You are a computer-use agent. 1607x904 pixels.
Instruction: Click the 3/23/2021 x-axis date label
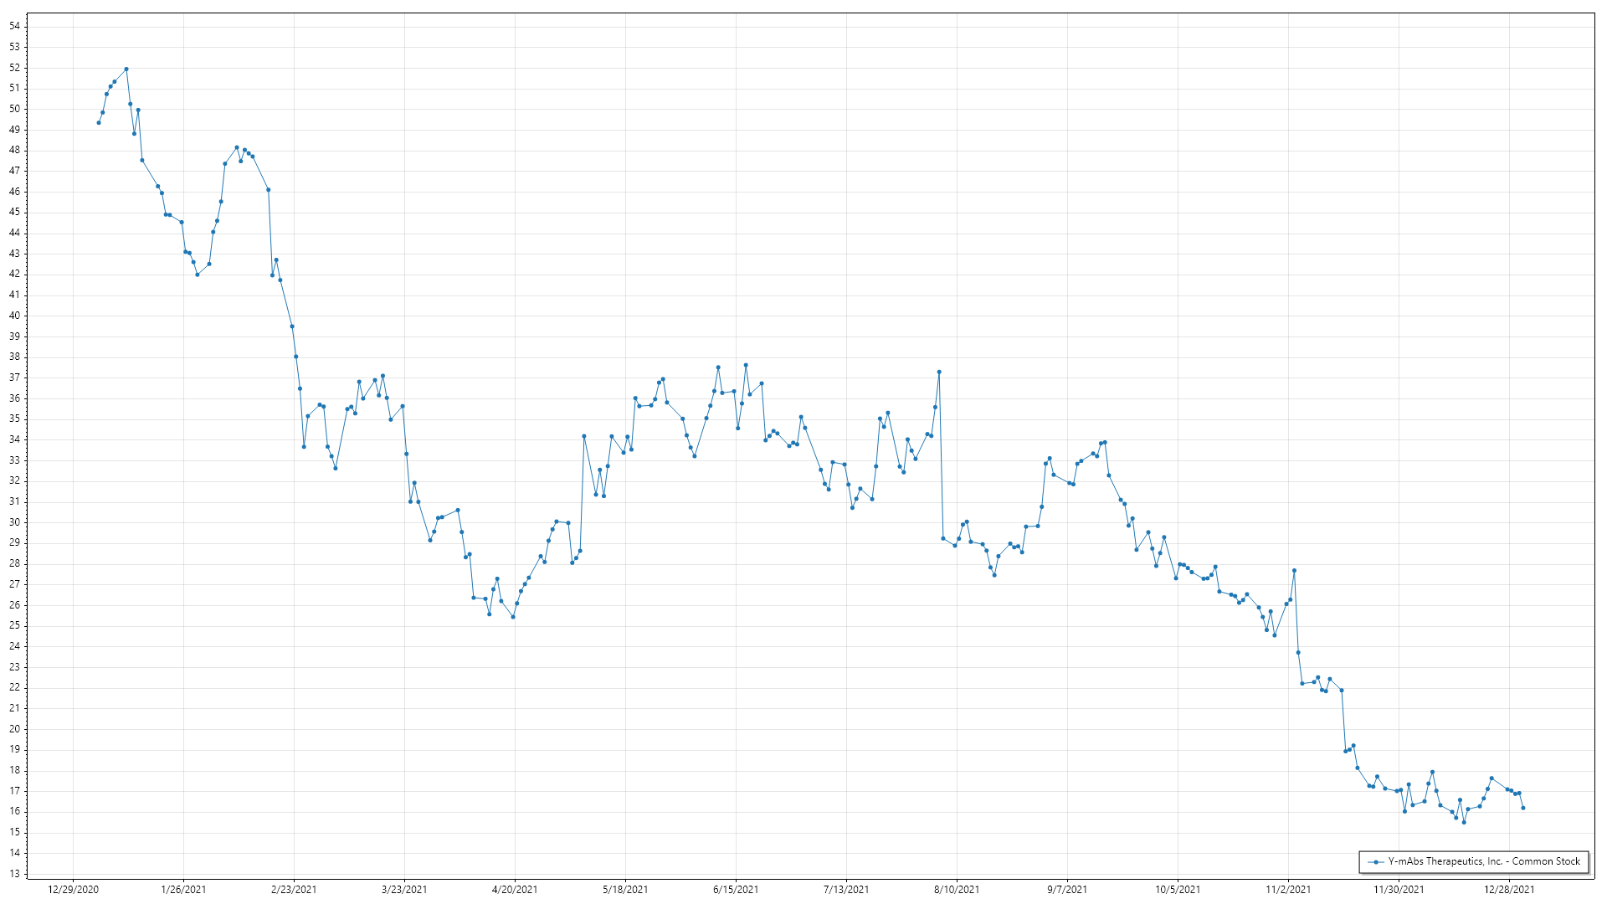click(404, 890)
